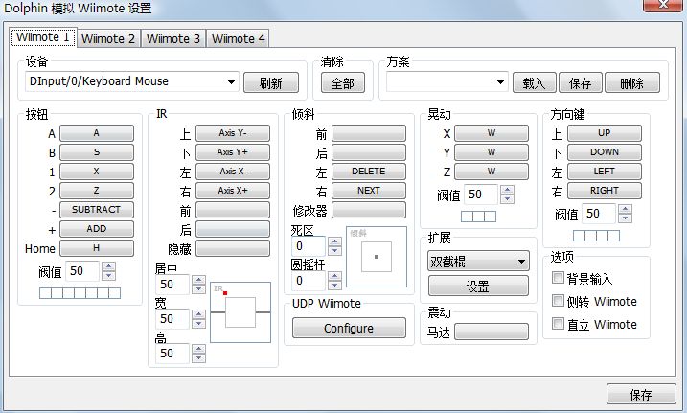Click the 晃动 X mapping button
This screenshot has width=687, height=413.
click(x=492, y=133)
